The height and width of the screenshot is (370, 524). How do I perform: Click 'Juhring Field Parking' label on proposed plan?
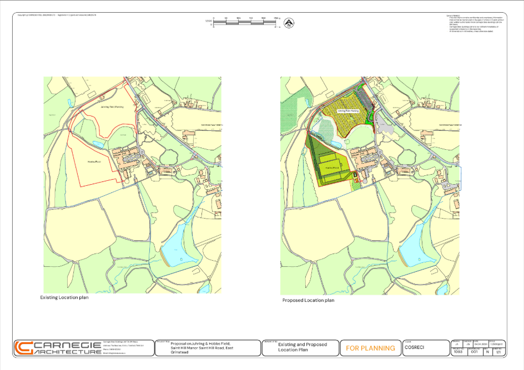(x=348, y=110)
